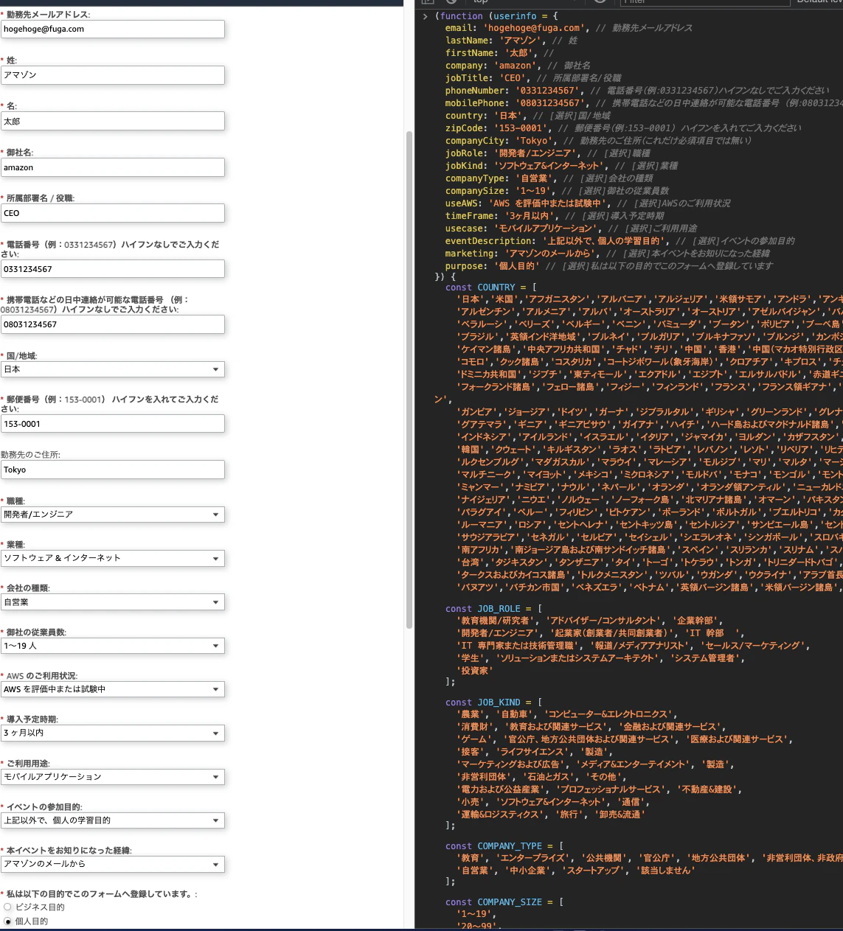Image resolution: width=843 pixels, height=931 pixels.
Task: Click the useAWS: 'AWS を評価中または試験中' code line
Action: (588, 203)
